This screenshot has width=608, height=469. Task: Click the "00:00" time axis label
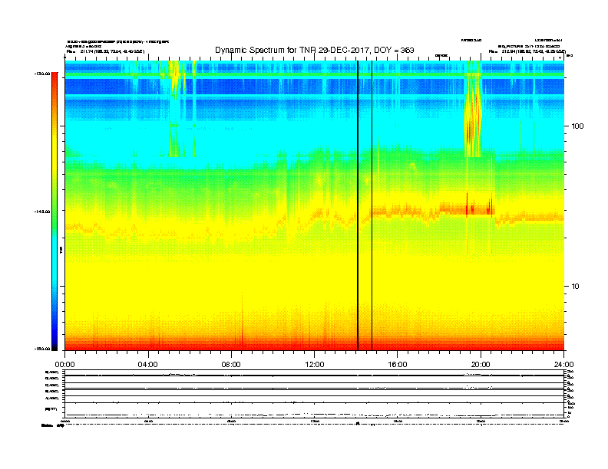tap(64, 365)
